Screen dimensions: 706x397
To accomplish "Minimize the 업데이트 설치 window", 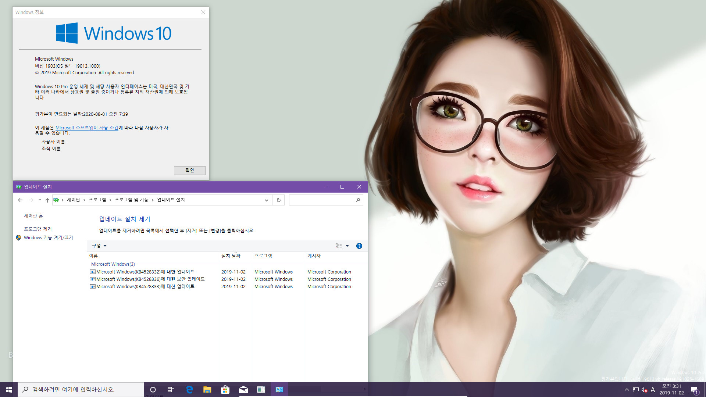I will [x=325, y=187].
